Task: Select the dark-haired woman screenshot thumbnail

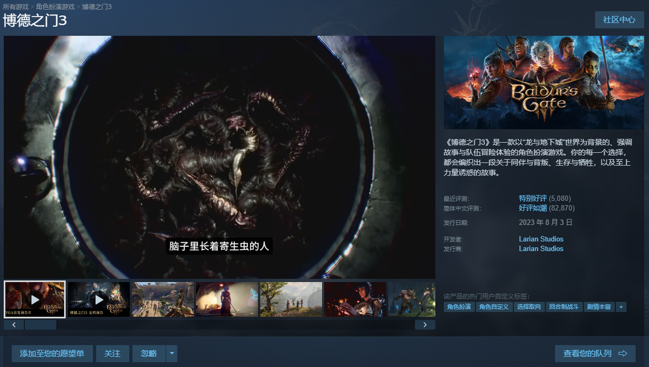Action: pos(355,299)
